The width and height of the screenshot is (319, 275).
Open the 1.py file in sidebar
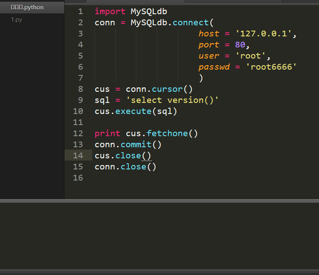pos(16,19)
